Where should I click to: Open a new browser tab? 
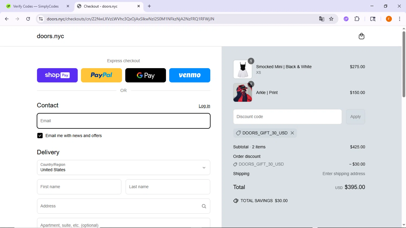click(149, 6)
